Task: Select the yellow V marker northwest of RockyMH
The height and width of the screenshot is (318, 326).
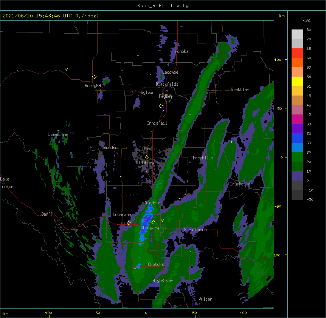Action: click(x=66, y=69)
